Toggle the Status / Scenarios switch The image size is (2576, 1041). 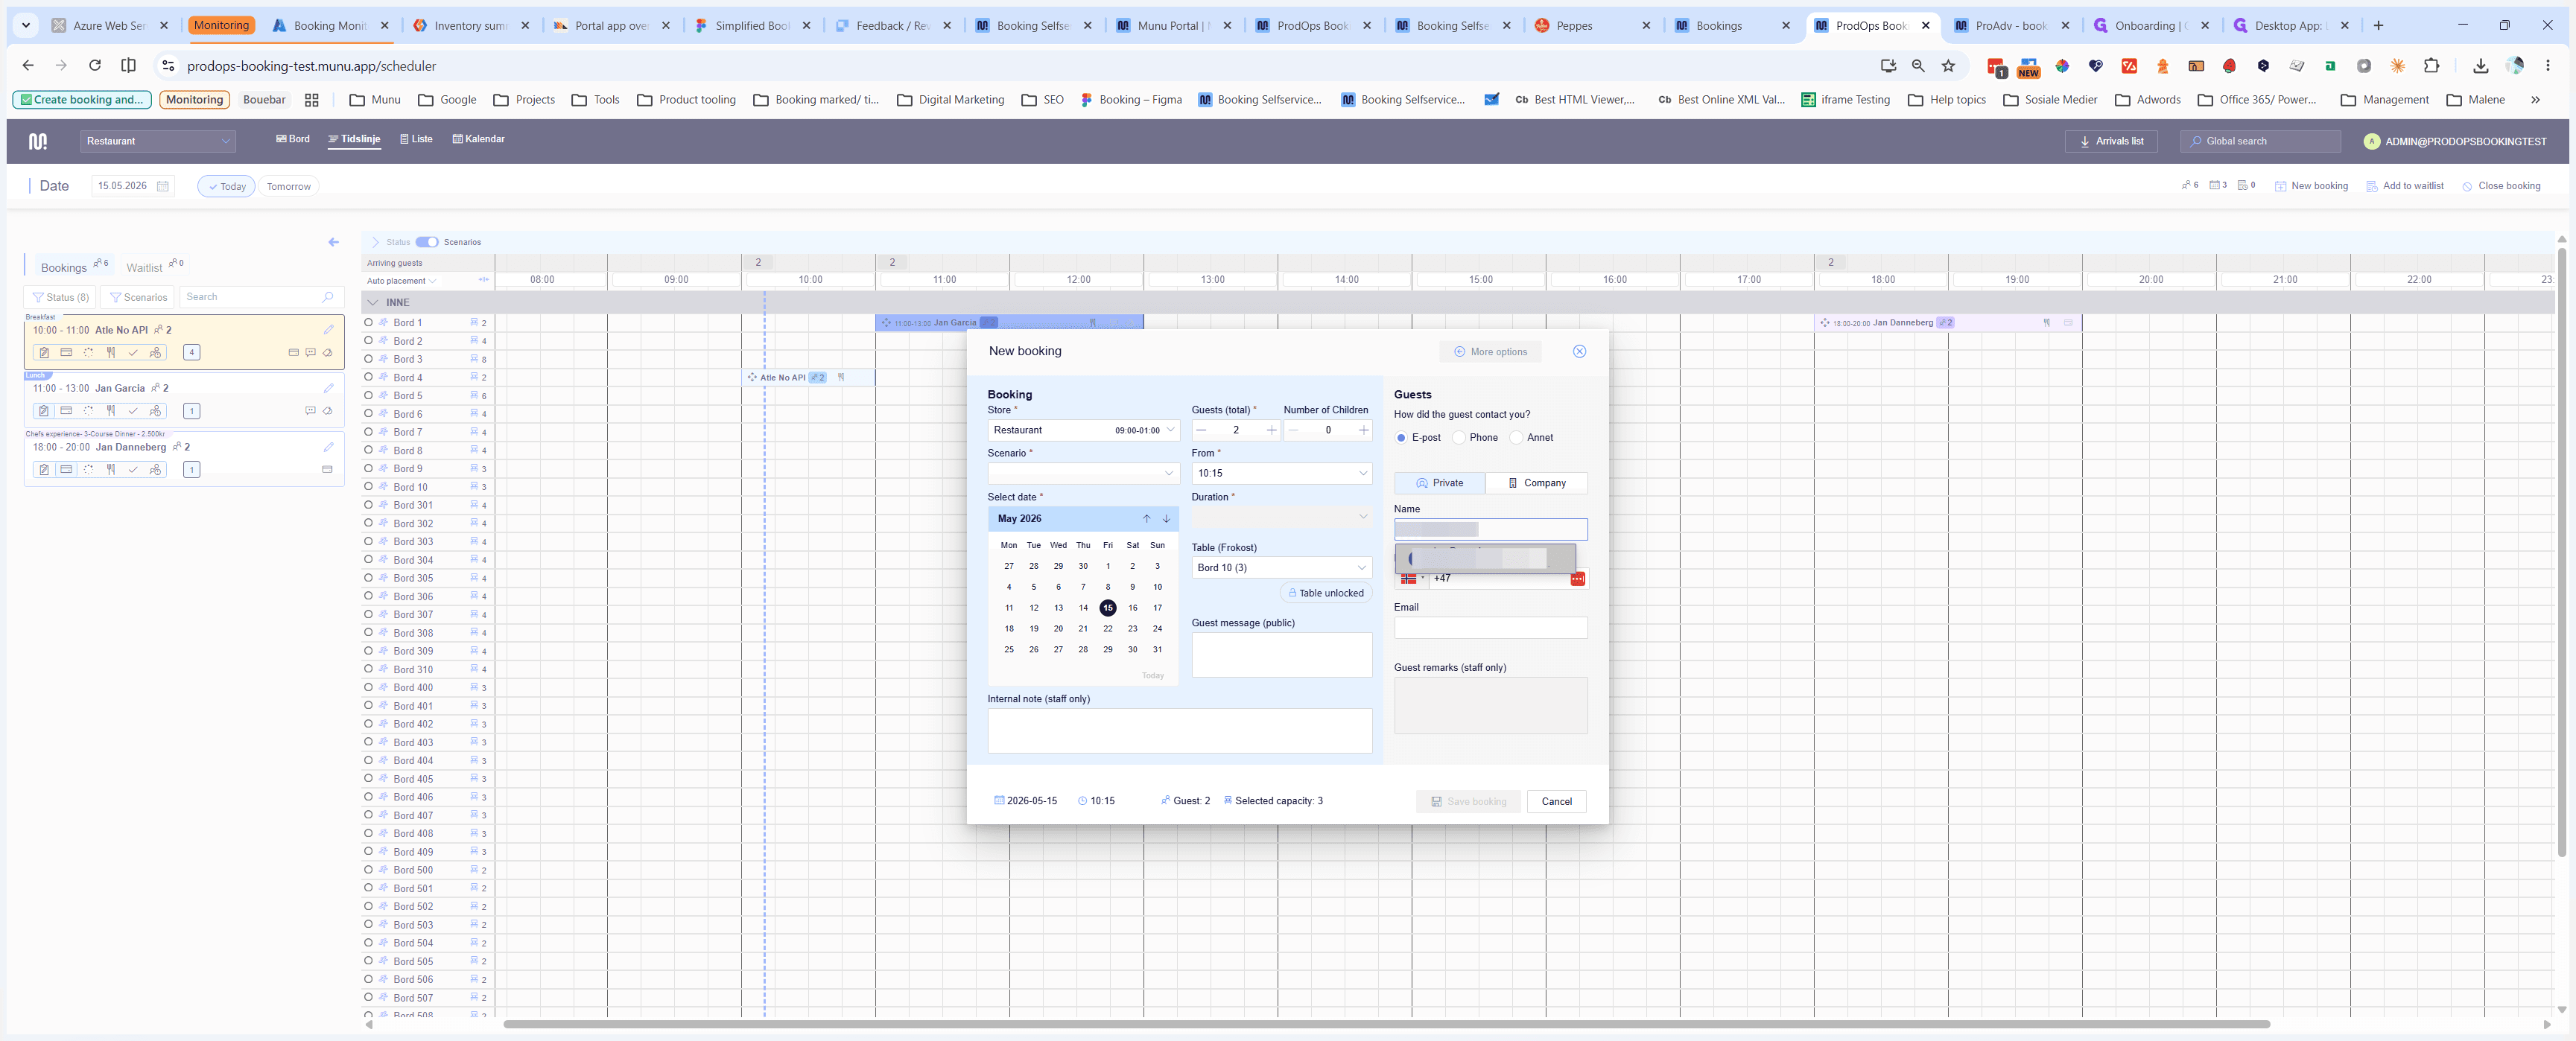(427, 242)
